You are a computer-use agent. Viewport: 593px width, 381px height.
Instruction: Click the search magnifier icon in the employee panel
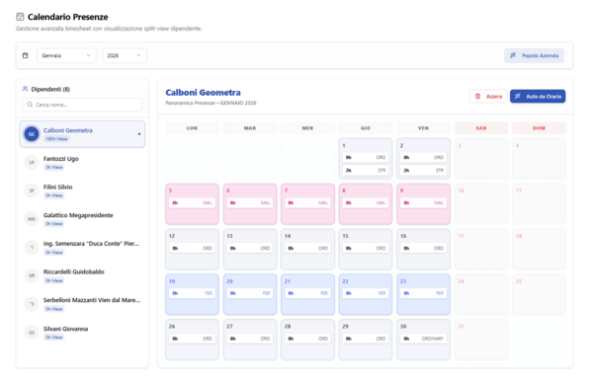[30, 105]
